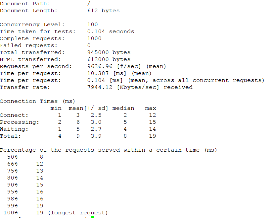The height and width of the screenshot is (218, 272).
Task: Click the Concurrency Level value 100
Action: [x=92, y=25]
